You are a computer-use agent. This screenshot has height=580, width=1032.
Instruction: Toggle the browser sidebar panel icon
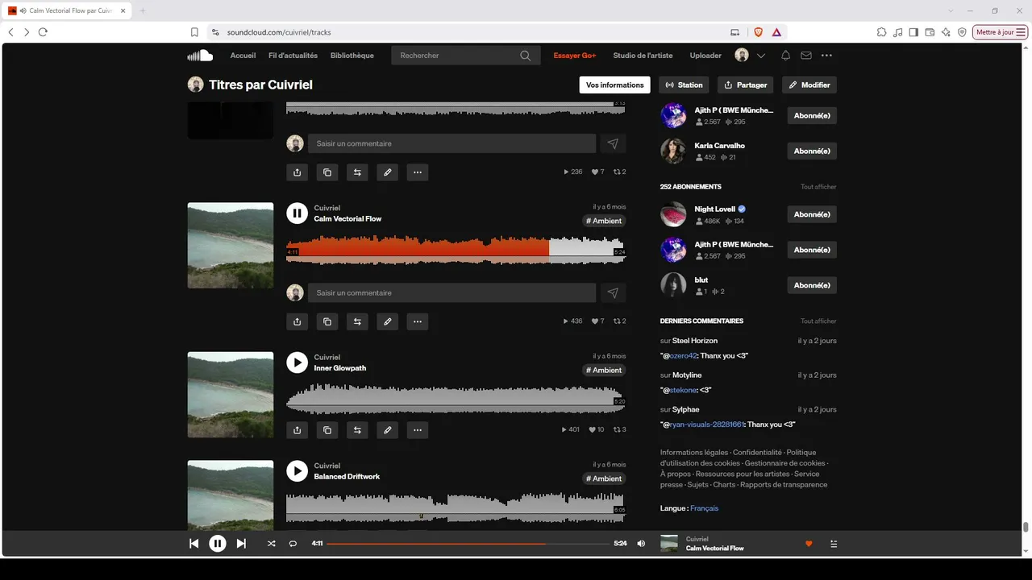[x=913, y=32]
